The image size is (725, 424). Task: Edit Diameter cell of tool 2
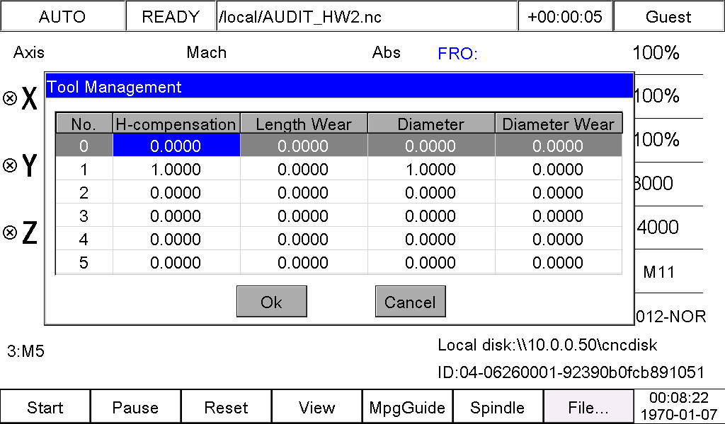pyautogui.click(x=431, y=192)
